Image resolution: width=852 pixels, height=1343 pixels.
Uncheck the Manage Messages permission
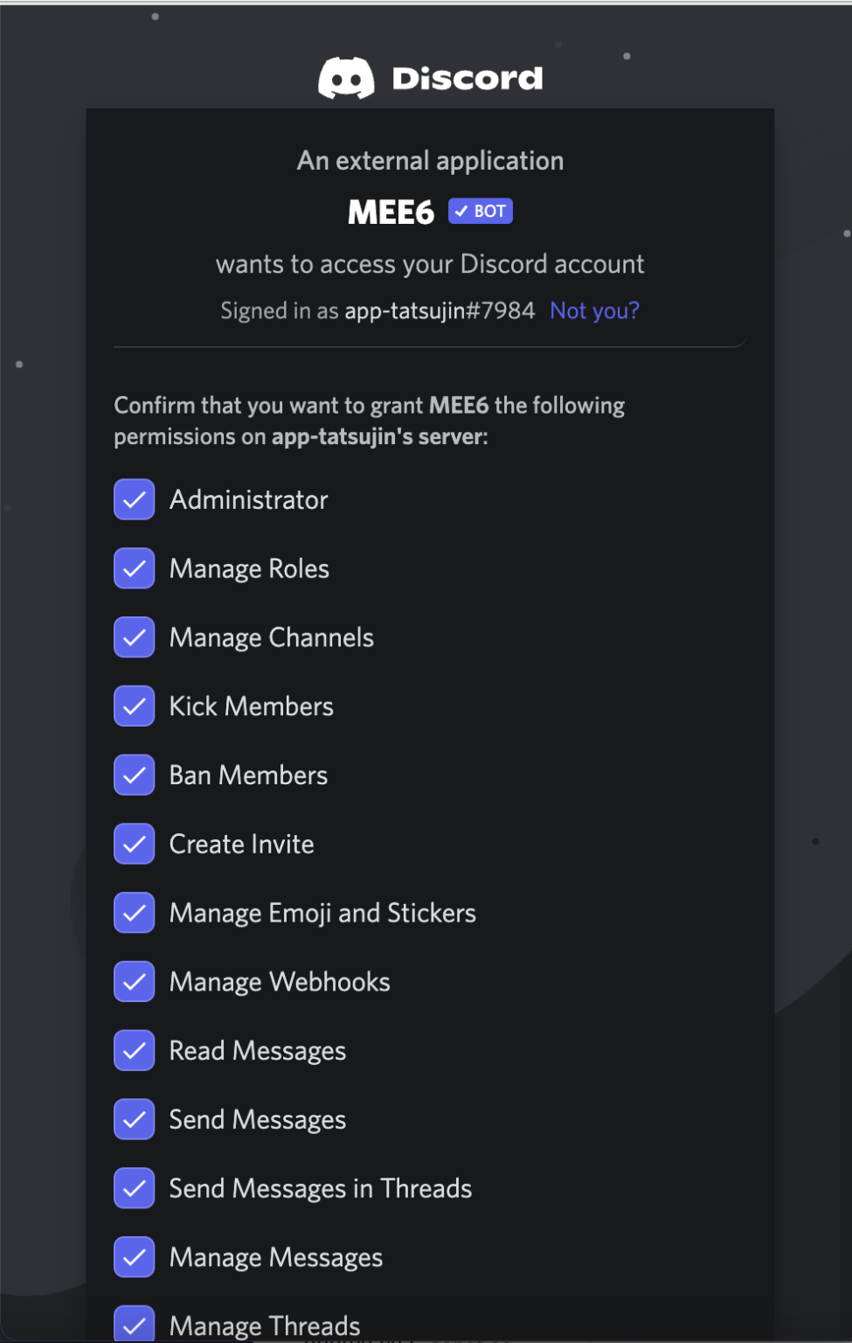coord(135,1257)
